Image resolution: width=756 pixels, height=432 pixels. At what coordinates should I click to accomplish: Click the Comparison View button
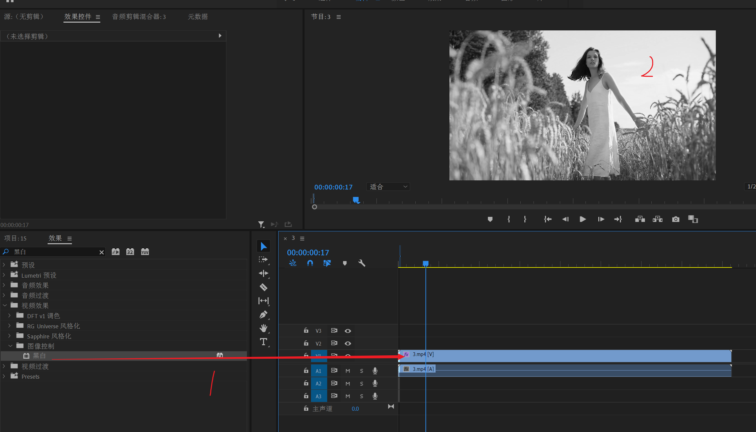coord(693,219)
